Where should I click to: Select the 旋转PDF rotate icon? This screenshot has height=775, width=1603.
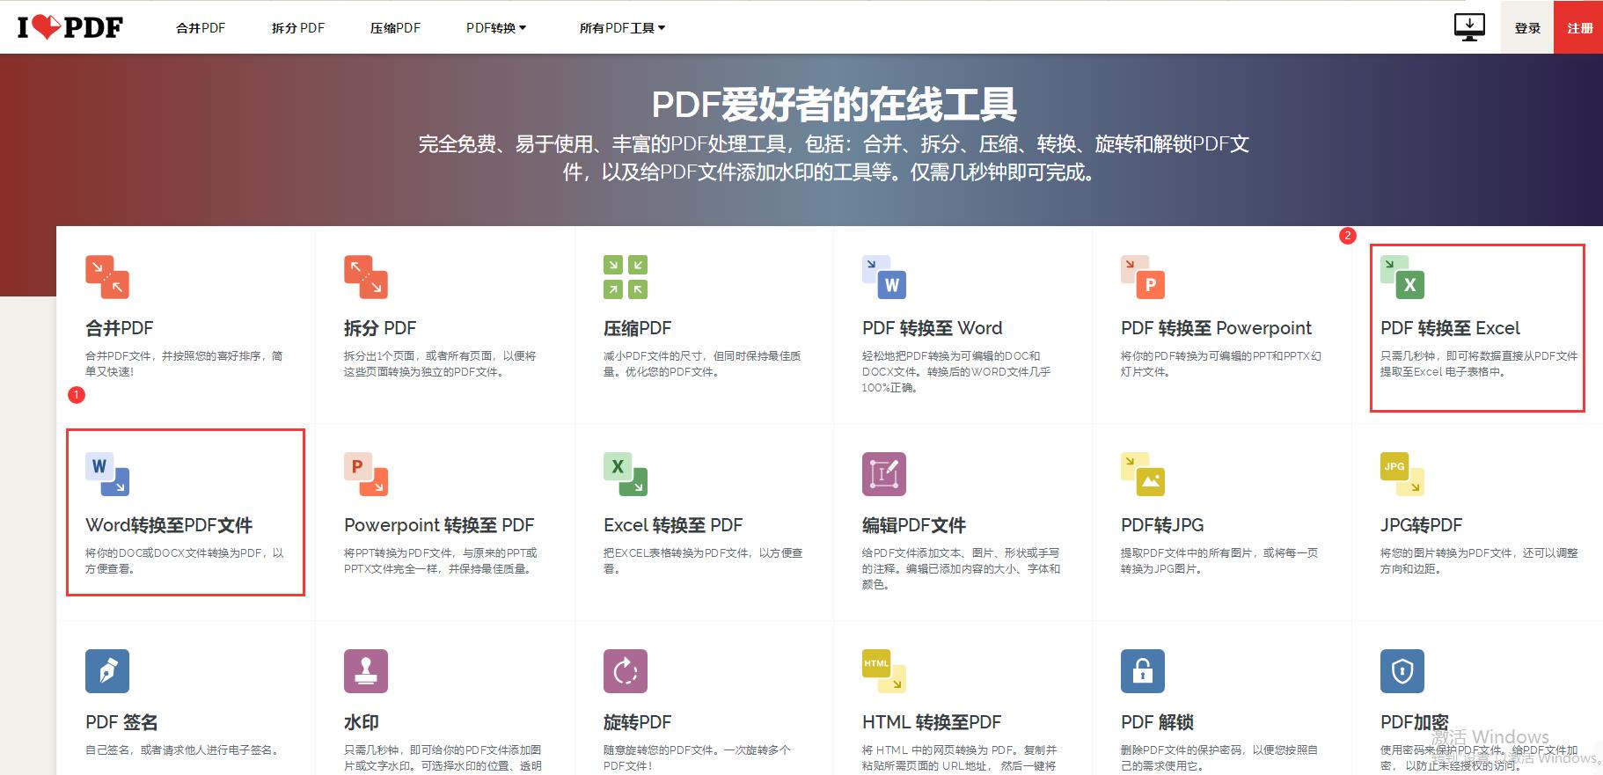click(626, 671)
